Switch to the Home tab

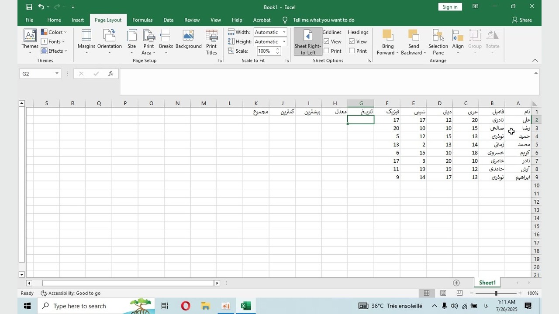pyautogui.click(x=54, y=20)
